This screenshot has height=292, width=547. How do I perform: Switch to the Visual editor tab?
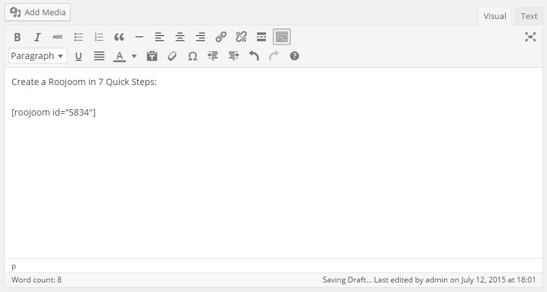click(494, 16)
